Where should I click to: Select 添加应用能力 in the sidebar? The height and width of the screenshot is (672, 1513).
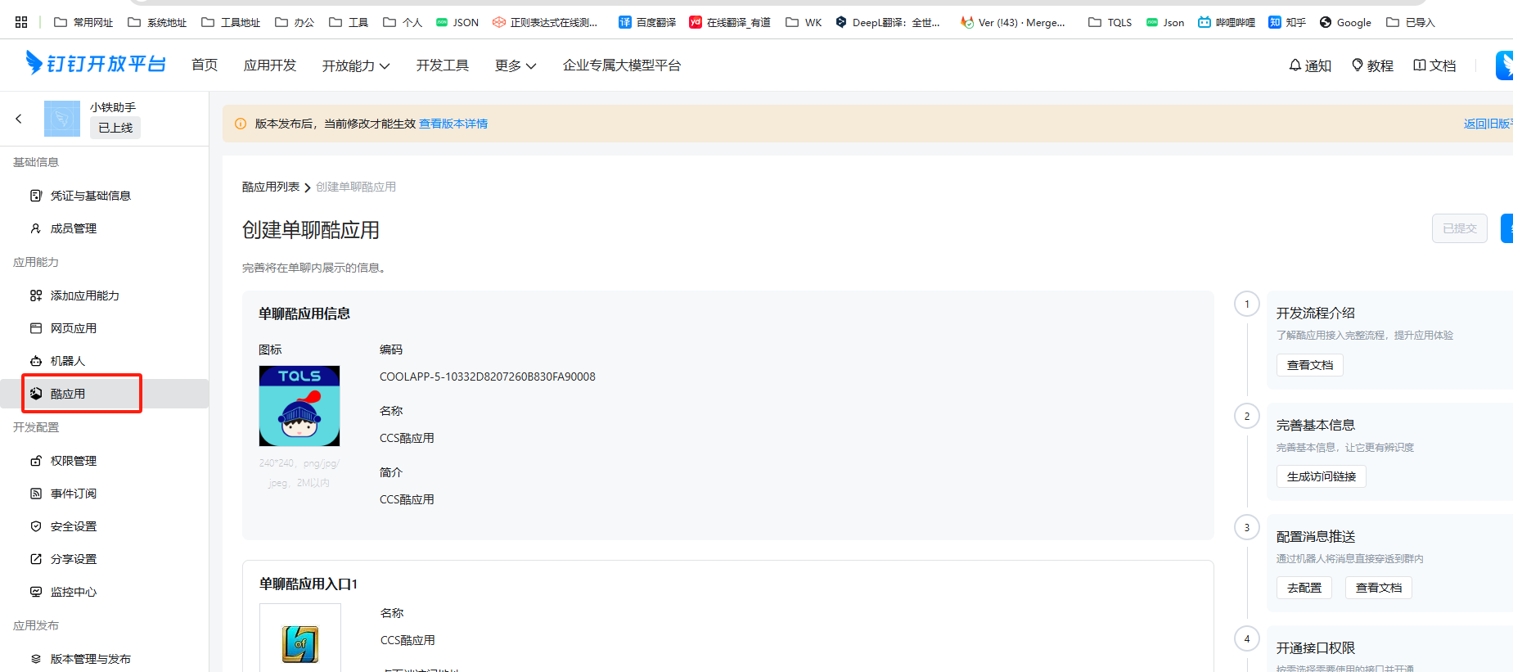[x=84, y=295]
